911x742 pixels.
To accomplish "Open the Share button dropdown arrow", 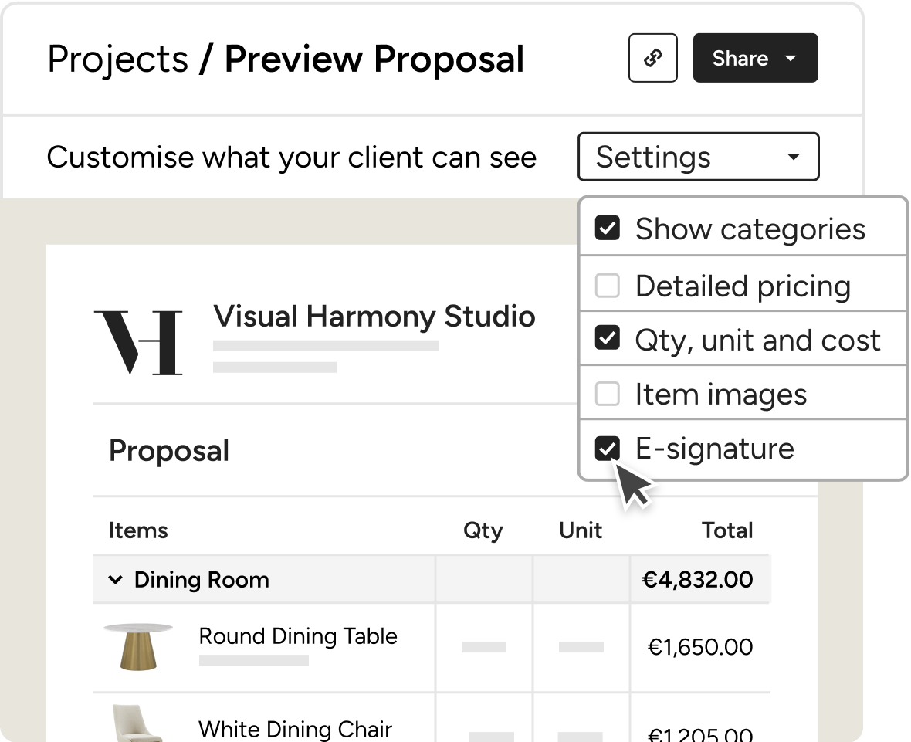I will tap(790, 58).
